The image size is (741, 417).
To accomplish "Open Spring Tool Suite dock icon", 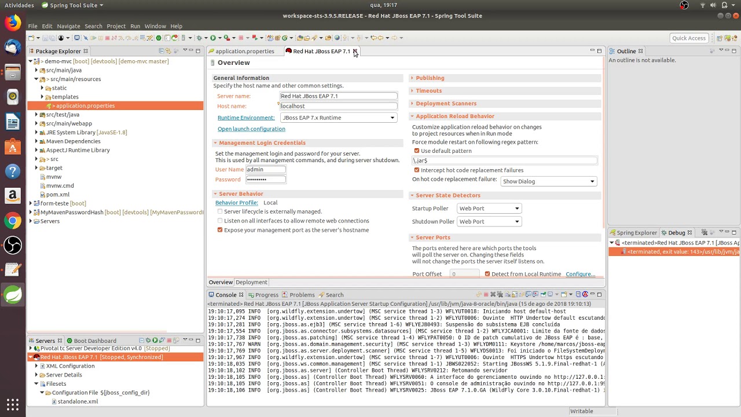I will [13, 295].
